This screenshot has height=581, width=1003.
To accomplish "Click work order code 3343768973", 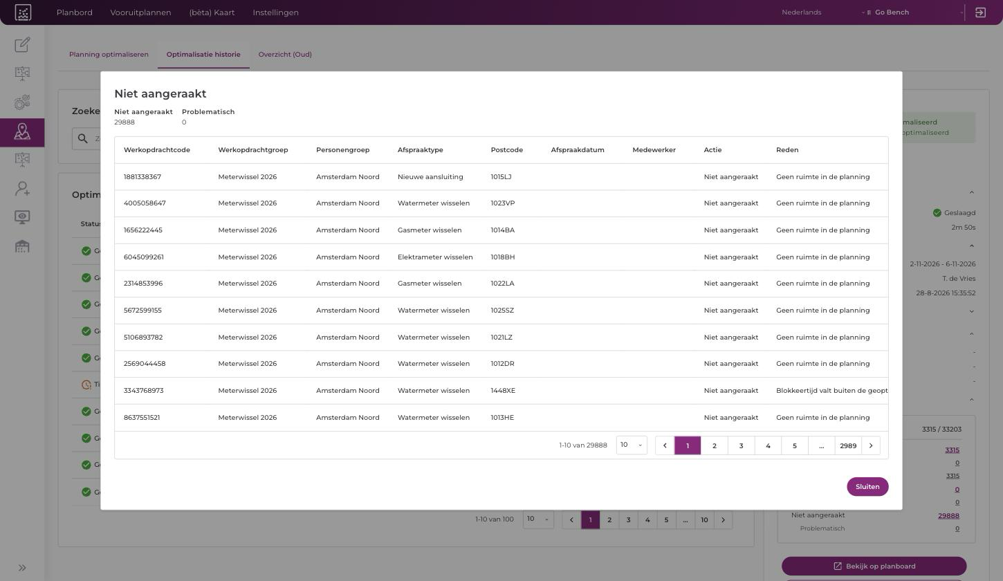I will tap(144, 391).
